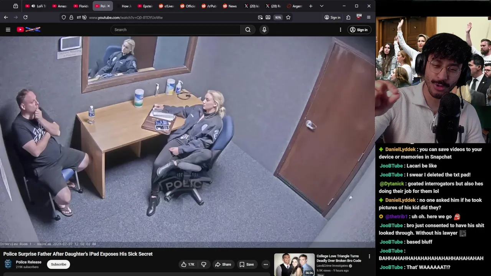Switch to the Florida tab
This screenshot has height=276, width=491.
coord(81,6)
